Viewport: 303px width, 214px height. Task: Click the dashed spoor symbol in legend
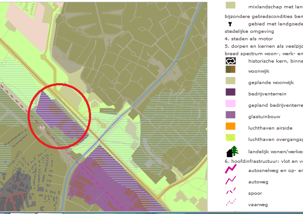231,193
